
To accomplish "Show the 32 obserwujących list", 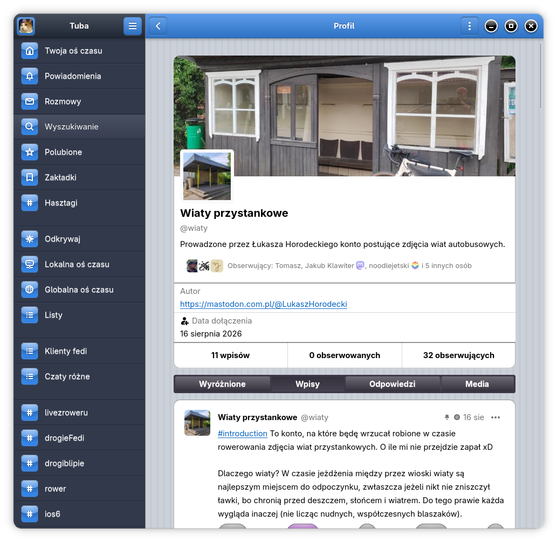I will 459,355.
